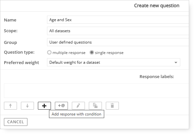The width and height of the screenshot is (194, 134).
Task: Click the Name field containing Age and Sex
Action: click(x=118, y=20)
